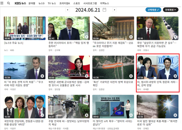182x130 pixels.
Task: Open the 지역뉴스 menu
Action: [104, 3]
